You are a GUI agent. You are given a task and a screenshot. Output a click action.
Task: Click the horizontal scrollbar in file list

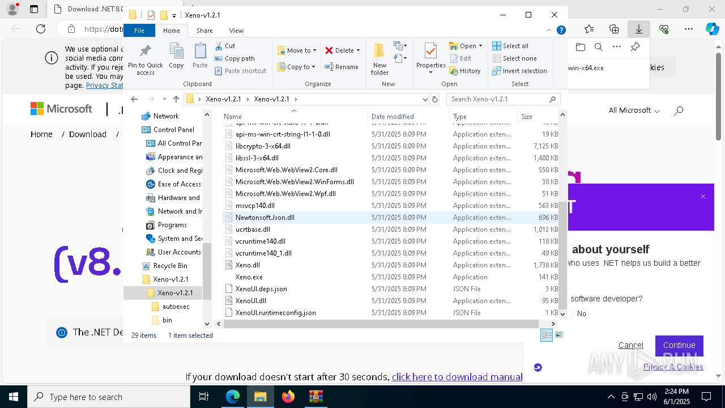point(381,324)
